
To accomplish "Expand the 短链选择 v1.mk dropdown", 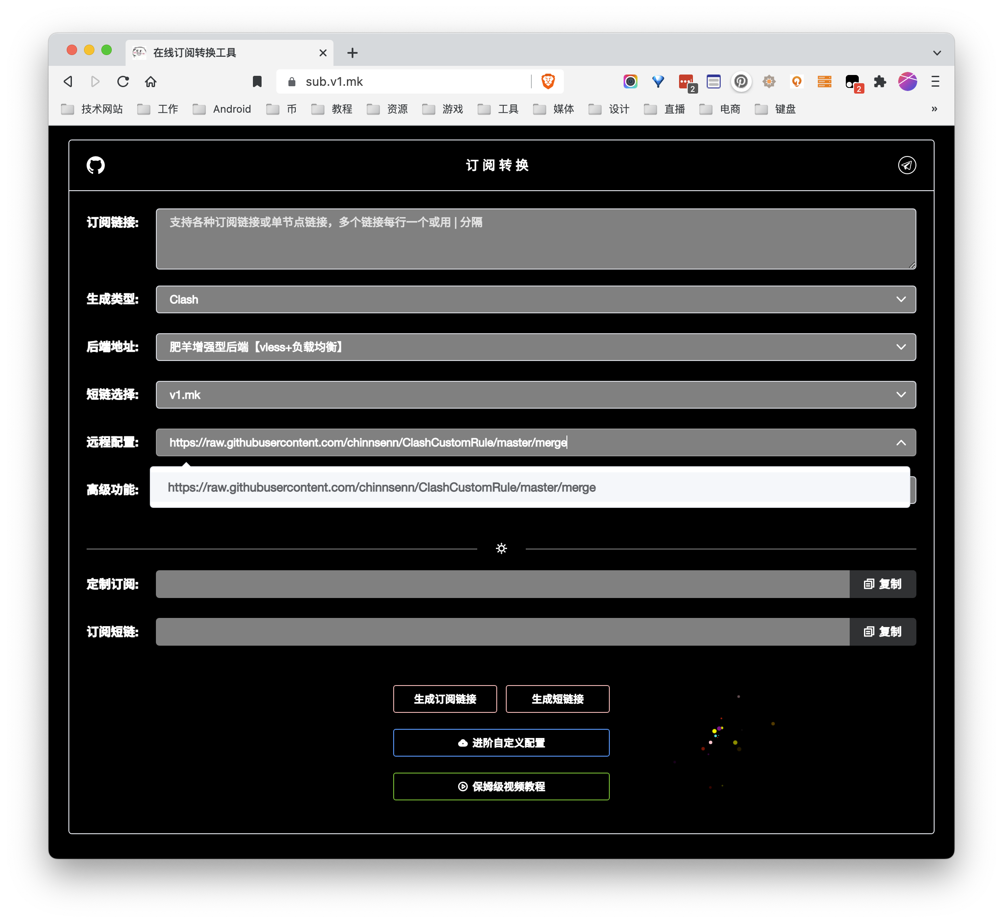I will (x=535, y=395).
